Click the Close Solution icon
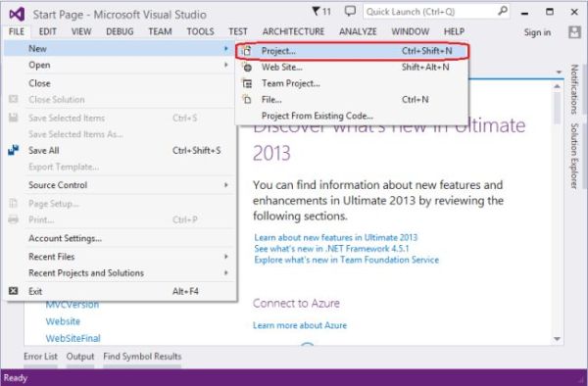Image resolution: width=588 pixels, height=386 pixels. (13, 99)
